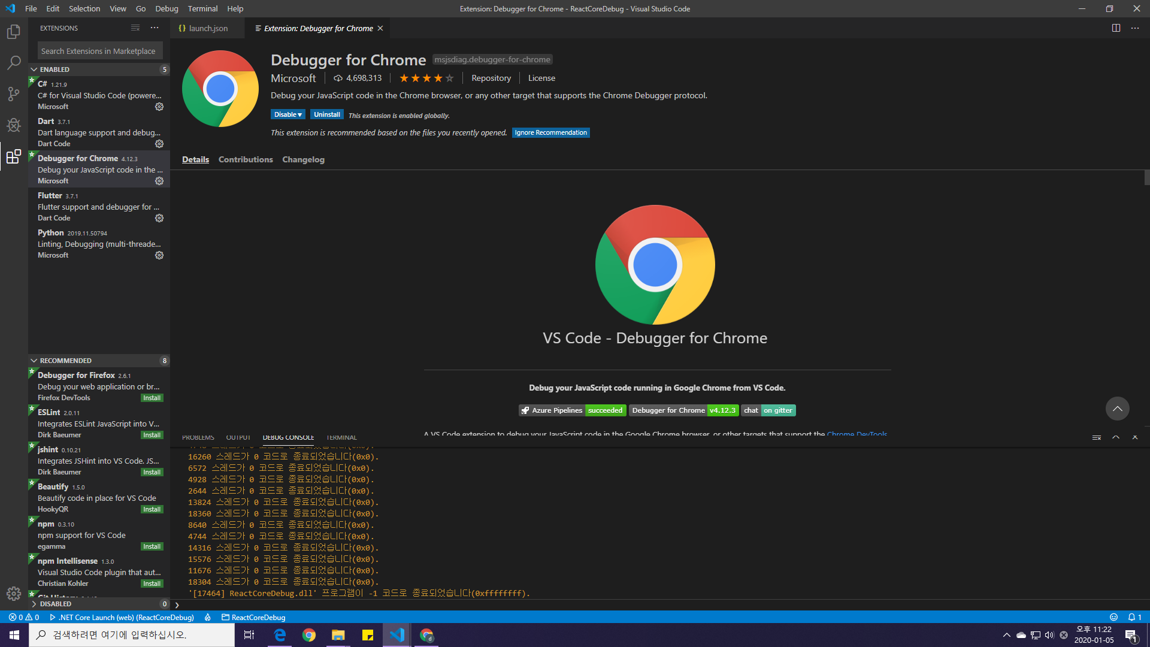Viewport: 1150px width, 647px height.
Task: Open the Terminal menu
Action: point(202,8)
